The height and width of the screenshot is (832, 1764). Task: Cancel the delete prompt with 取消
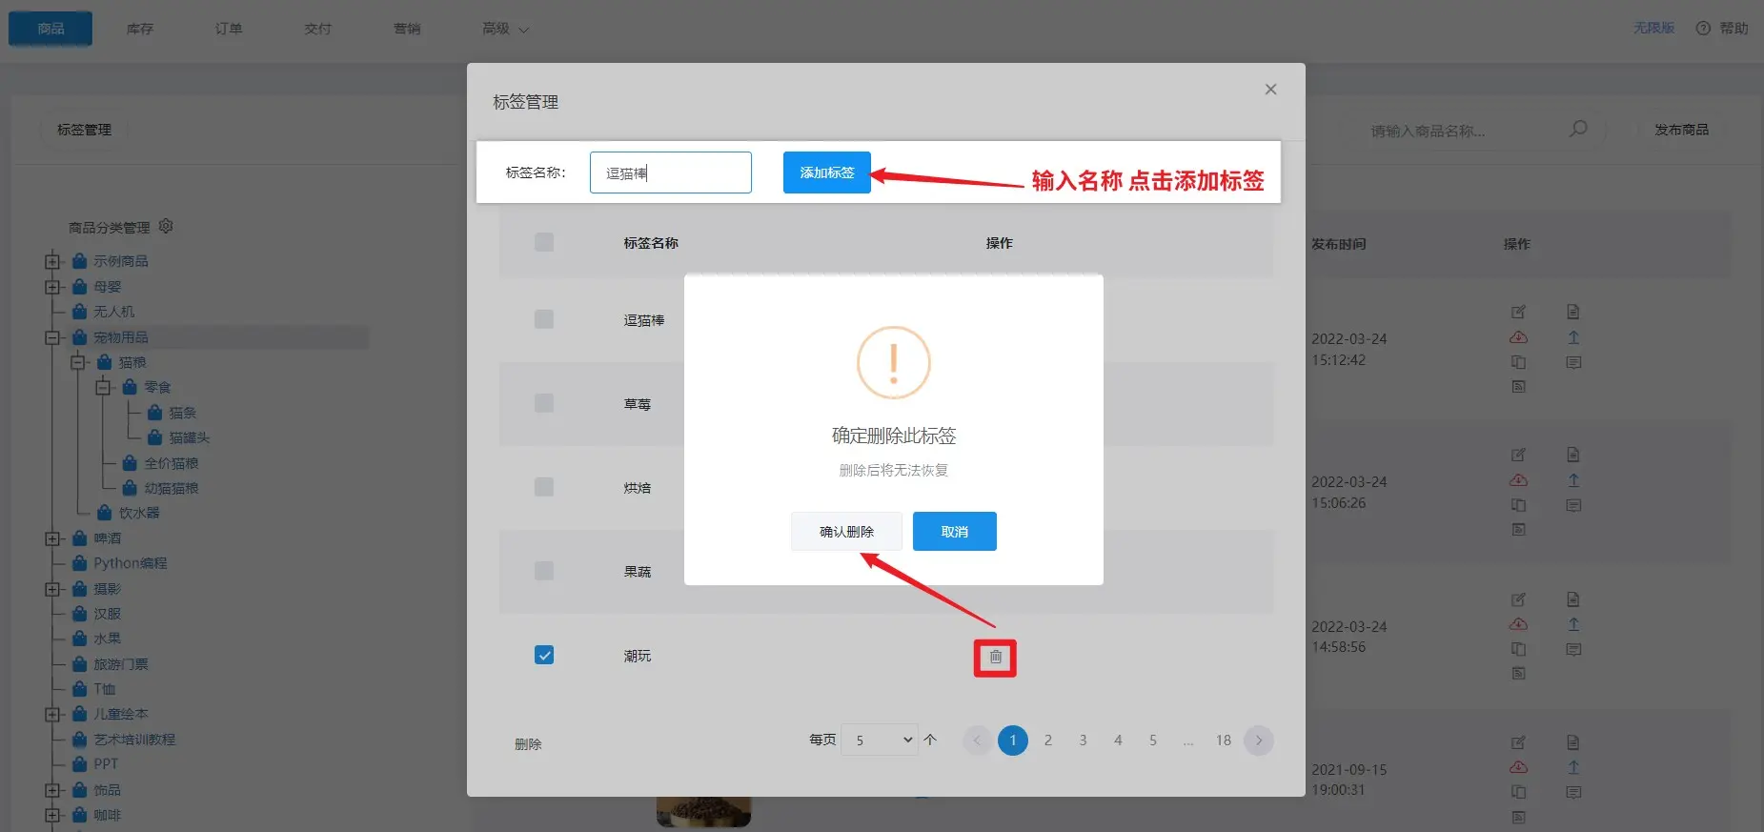955,532
